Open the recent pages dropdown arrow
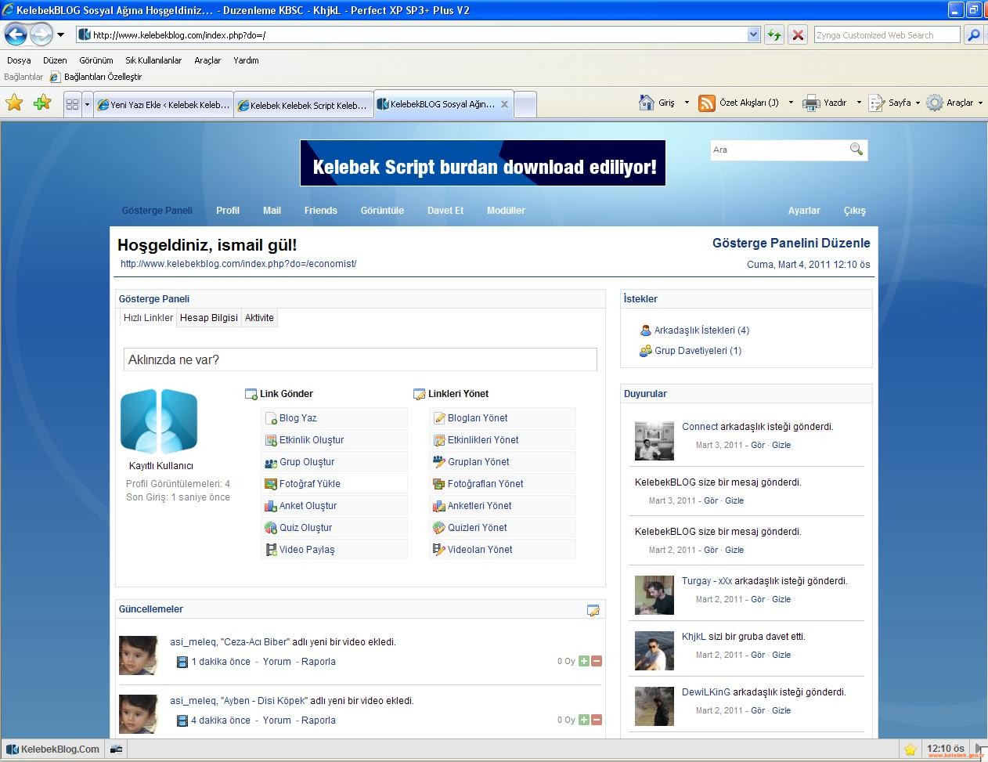This screenshot has width=988, height=762. (60, 34)
